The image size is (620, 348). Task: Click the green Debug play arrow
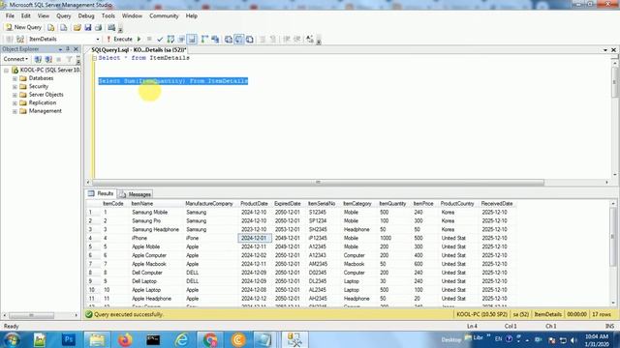139,39
